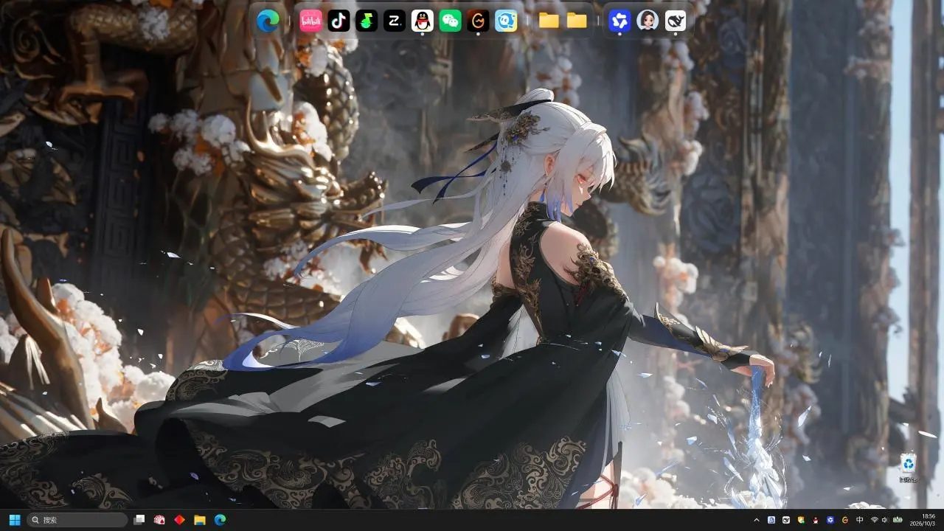Open the yellow shield security tray icon

tap(801, 520)
